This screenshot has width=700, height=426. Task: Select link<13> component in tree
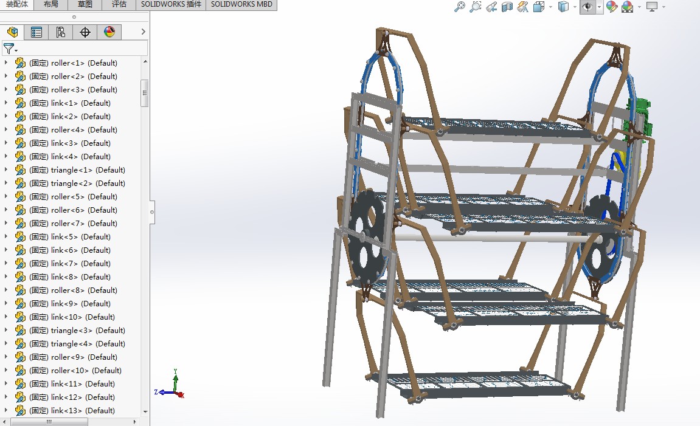(72, 410)
